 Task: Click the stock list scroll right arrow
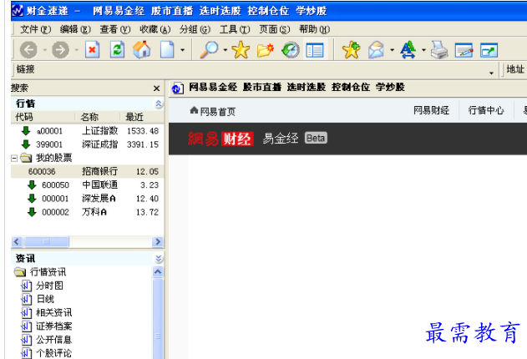tap(158, 241)
